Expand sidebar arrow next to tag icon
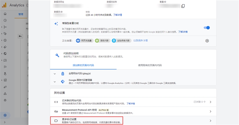239x125 pixels. coord(2,34)
